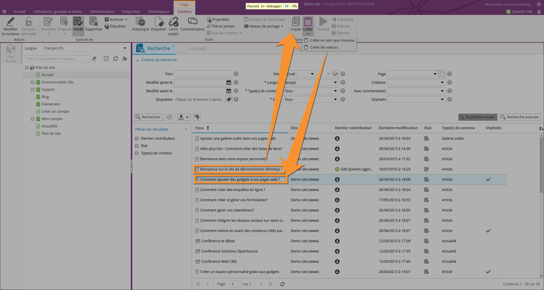Viewport: 544px width, 290px height.
Task: Collapse all sitemap tree nodes icon
Action: [106, 59]
